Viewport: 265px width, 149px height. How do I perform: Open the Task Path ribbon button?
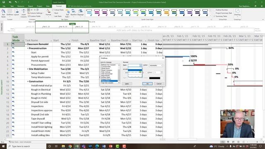click(67, 13)
